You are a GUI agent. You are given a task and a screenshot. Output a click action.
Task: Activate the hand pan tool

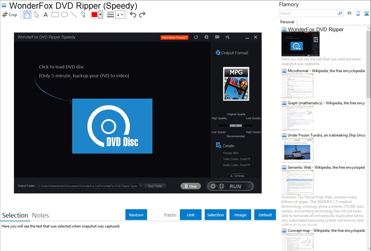click(x=27, y=15)
